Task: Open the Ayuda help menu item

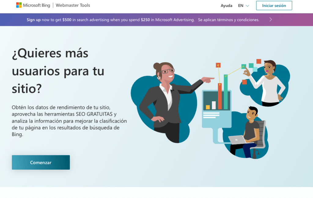Action: (x=226, y=5)
